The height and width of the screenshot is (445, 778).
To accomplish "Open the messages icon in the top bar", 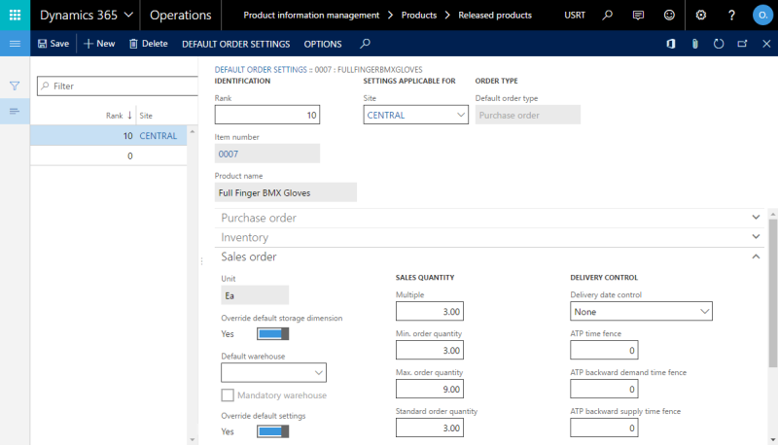I will pos(638,16).
